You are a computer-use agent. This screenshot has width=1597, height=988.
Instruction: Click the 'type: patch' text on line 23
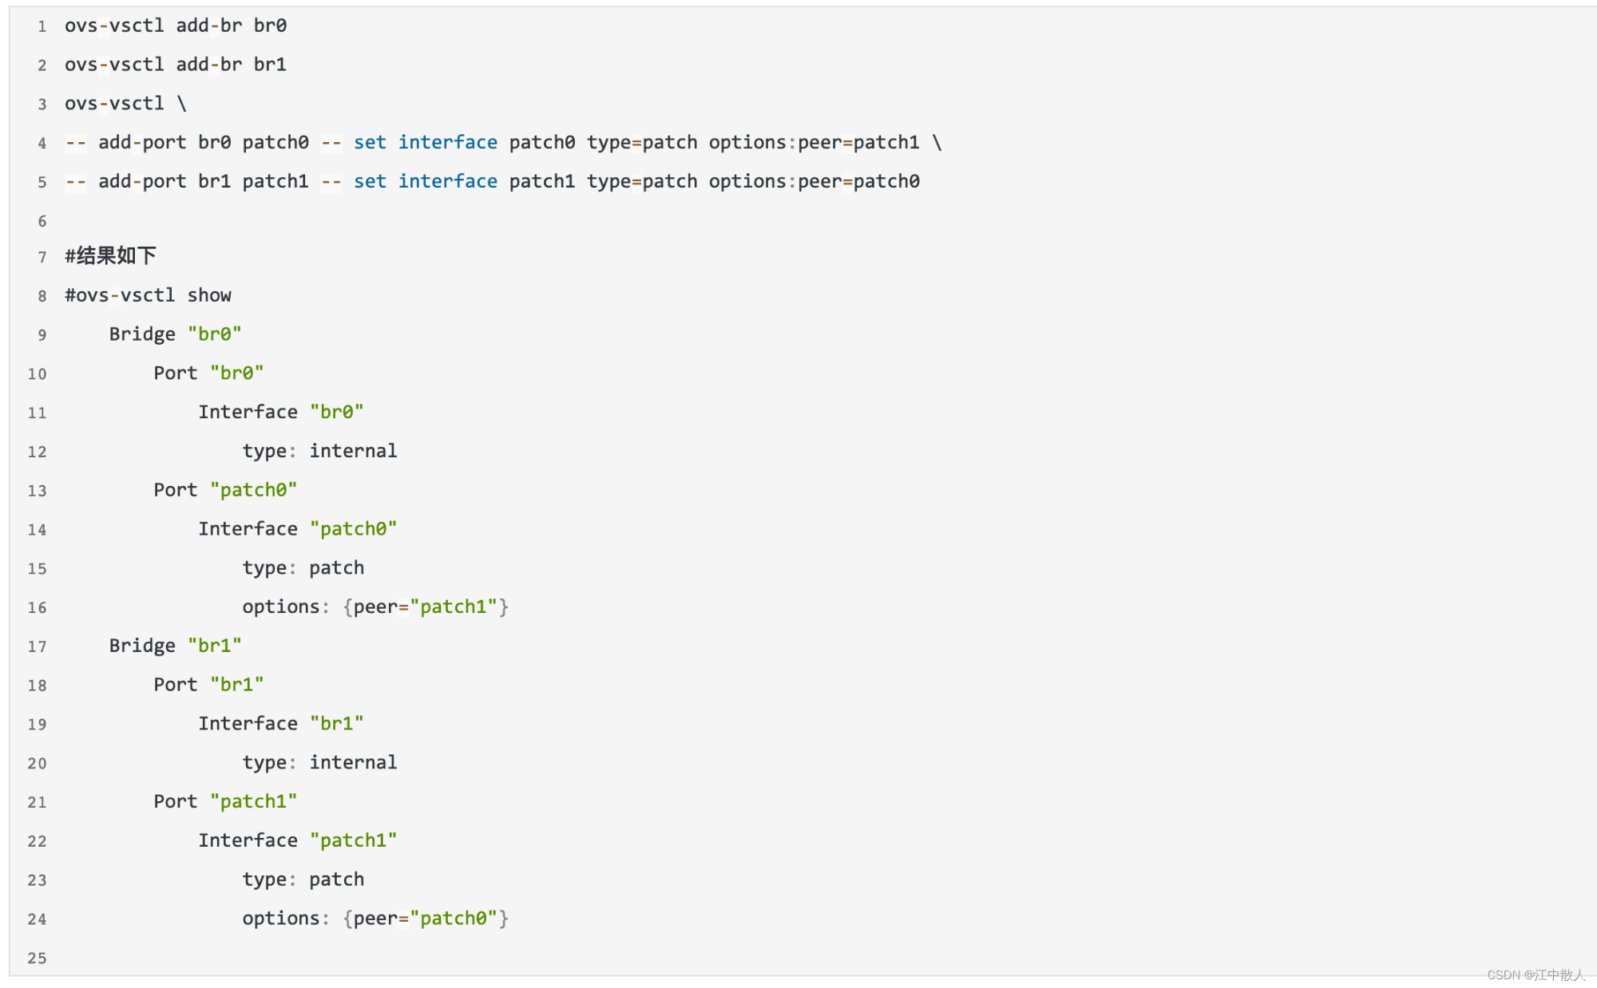[x=303, y=880]
